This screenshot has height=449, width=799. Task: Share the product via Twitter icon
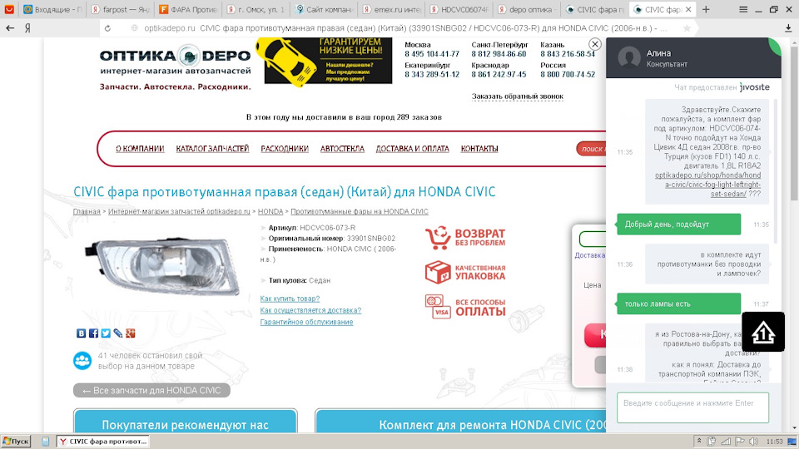[x=106, y=333]
